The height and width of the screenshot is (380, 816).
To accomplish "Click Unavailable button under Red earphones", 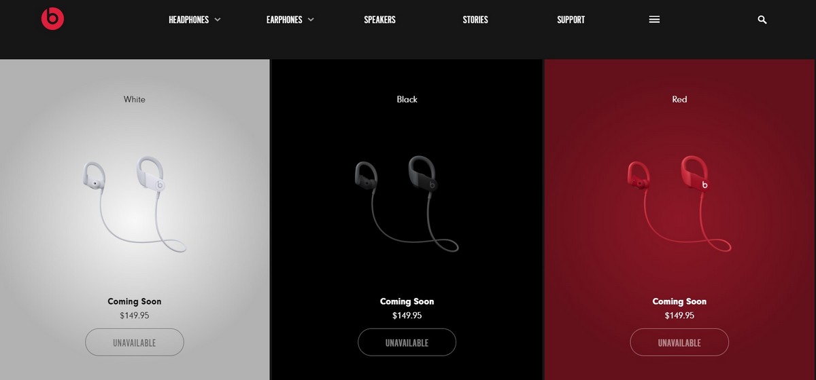I will tap(679, 343).
